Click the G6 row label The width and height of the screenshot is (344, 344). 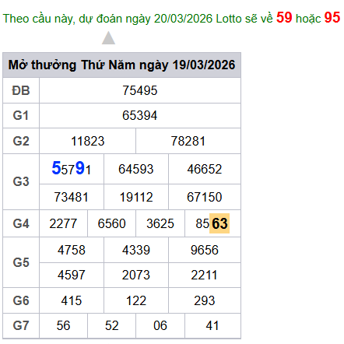tap(21, 300)
